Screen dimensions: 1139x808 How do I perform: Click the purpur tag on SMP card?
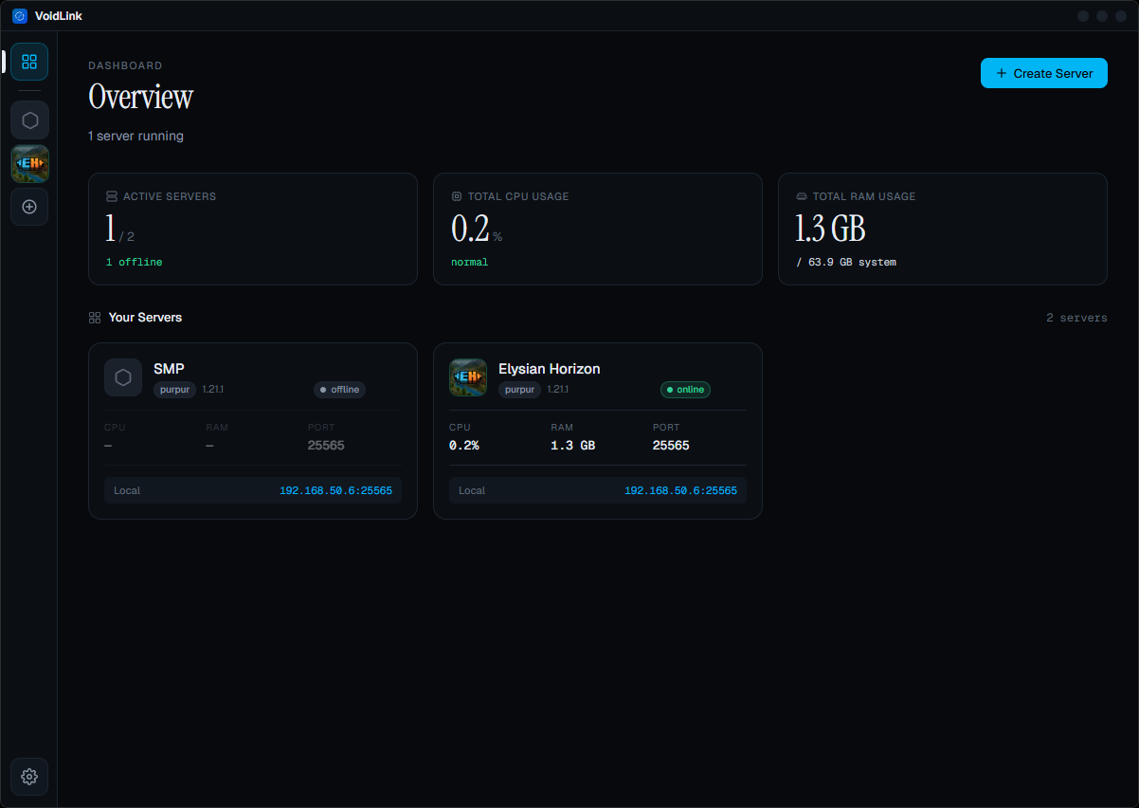point(175,390)
